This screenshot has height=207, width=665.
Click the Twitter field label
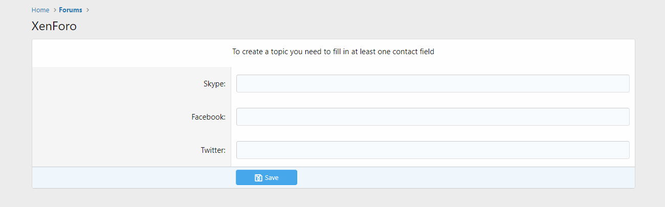tap(213, 150)
